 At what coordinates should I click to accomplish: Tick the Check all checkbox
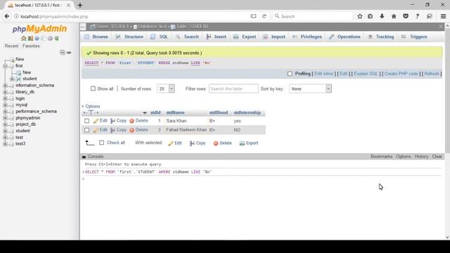point(101,143)
